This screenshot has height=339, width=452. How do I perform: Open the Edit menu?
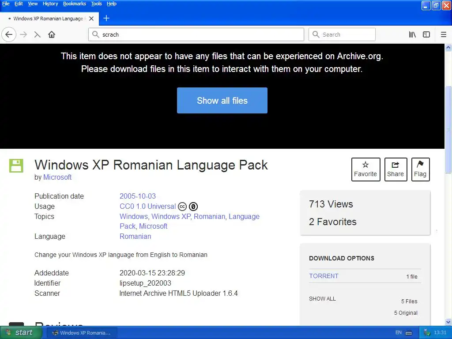pyautogui.click(x=19, y=4)
